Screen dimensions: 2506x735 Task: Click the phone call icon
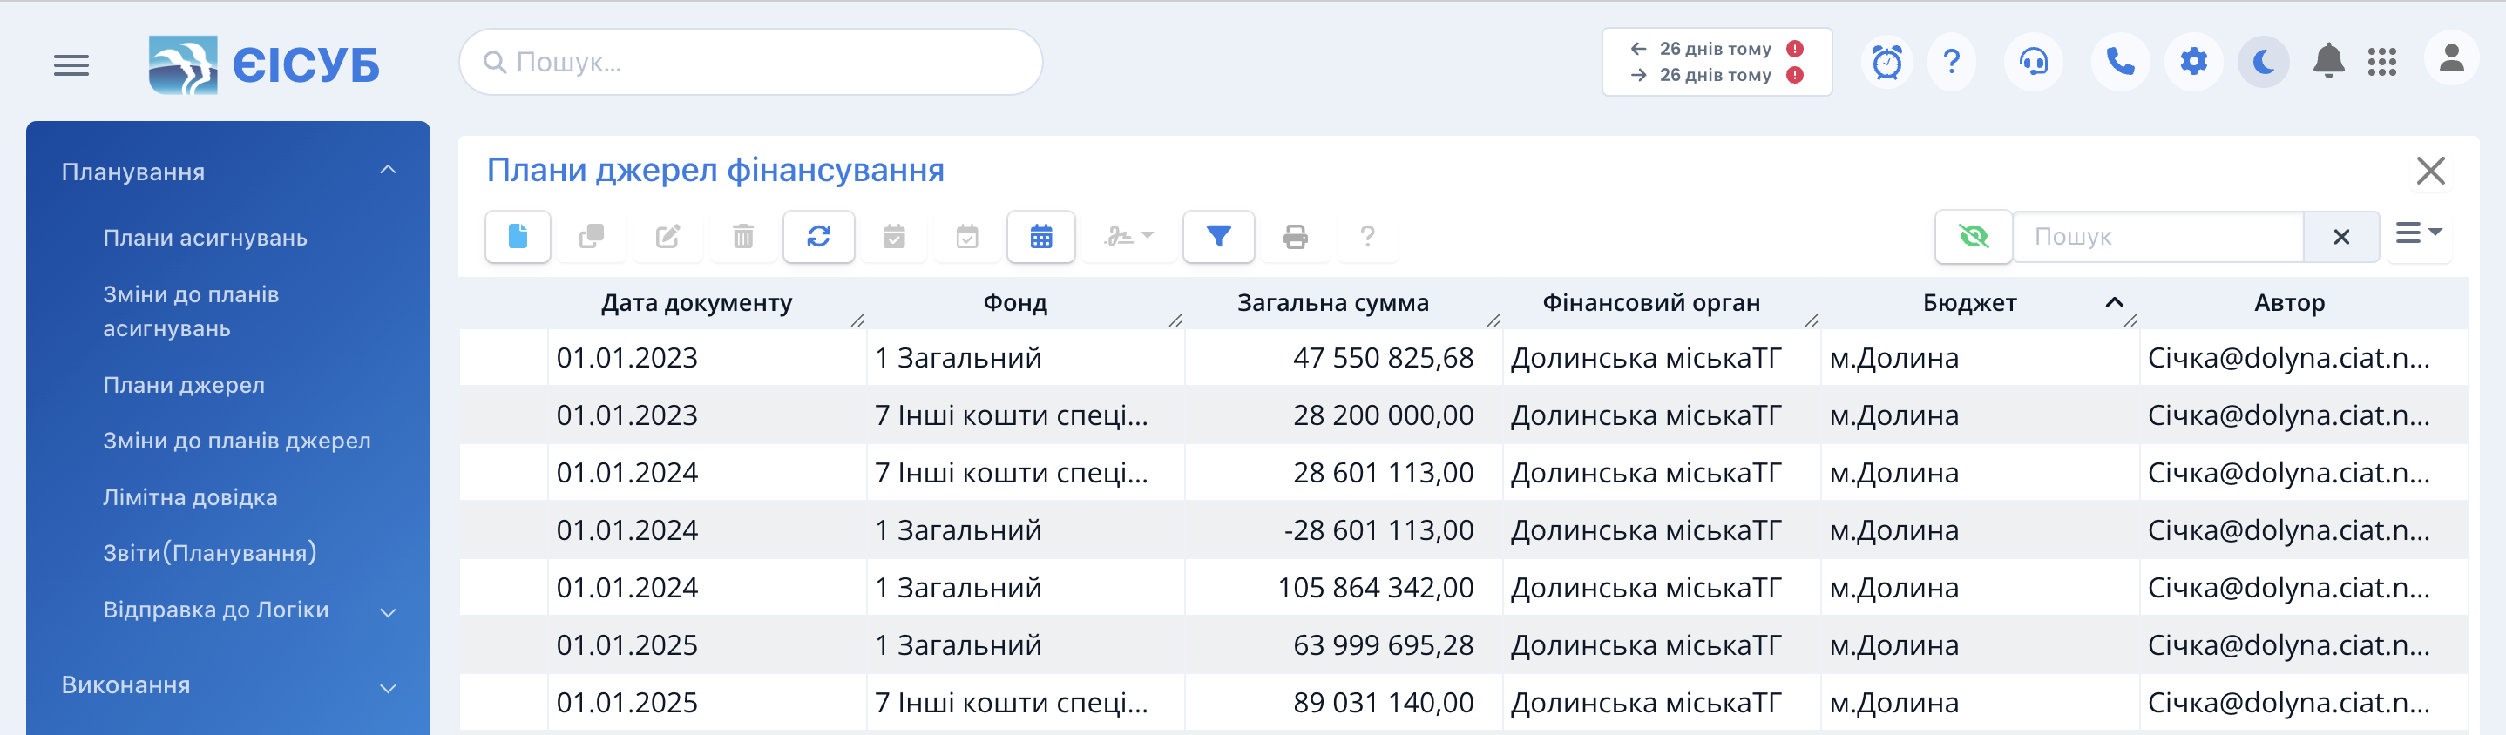pyautogui.click(x=2120, y=62)
